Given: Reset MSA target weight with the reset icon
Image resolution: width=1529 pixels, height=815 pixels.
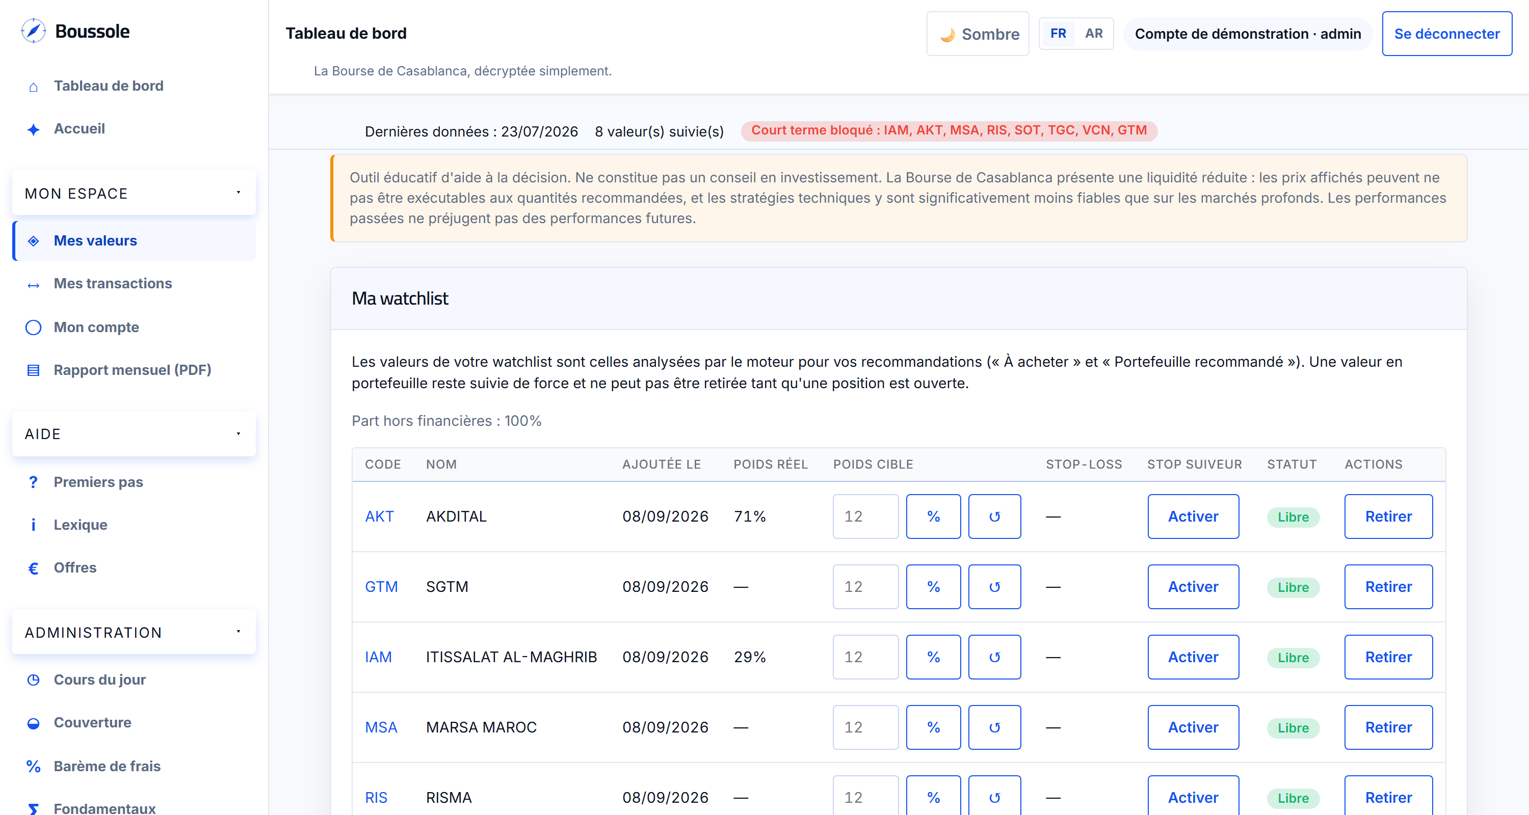Looking at the screenshot, I should click(x=994, y=727).
